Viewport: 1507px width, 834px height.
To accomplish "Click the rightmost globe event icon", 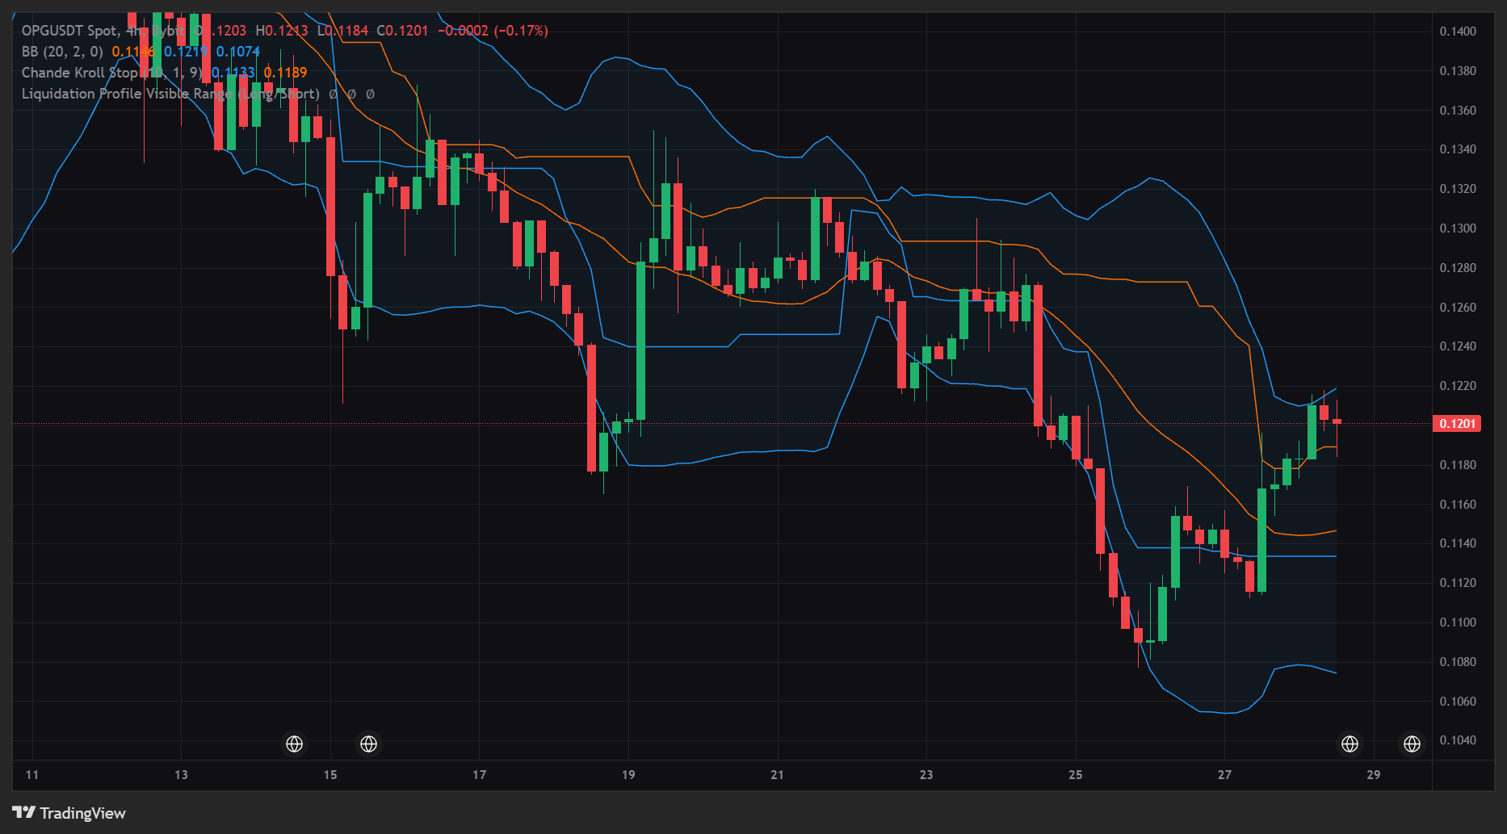I will [x=1412, y=744].
